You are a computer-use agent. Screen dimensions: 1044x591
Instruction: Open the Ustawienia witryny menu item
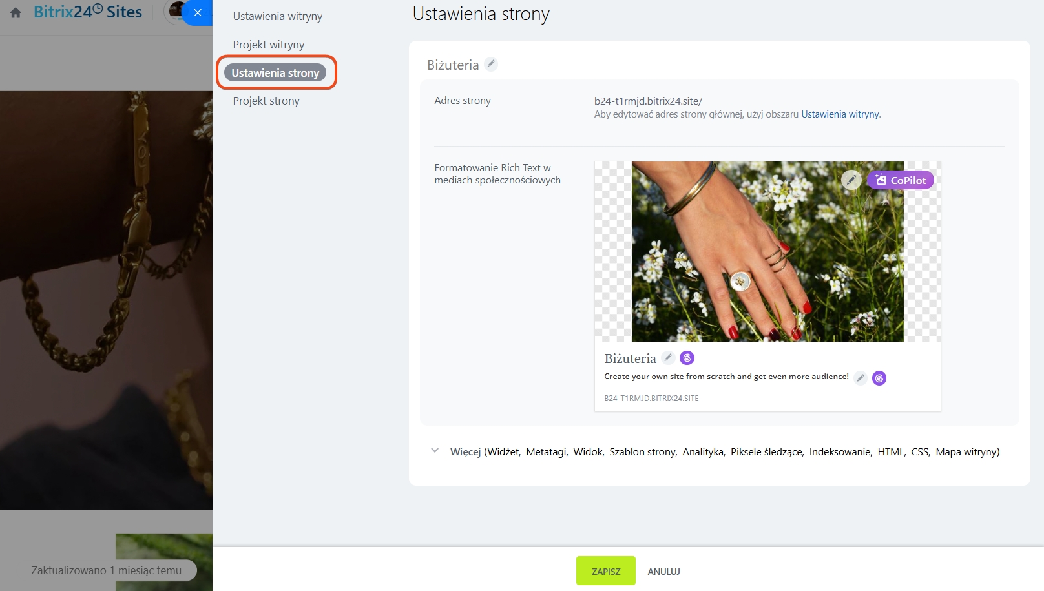coord(278,16)
